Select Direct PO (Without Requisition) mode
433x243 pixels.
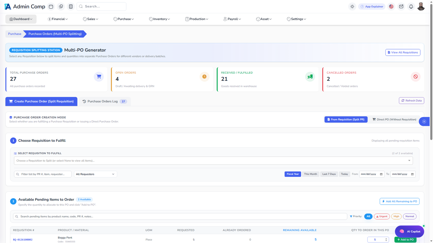click(x=394, y=119)
